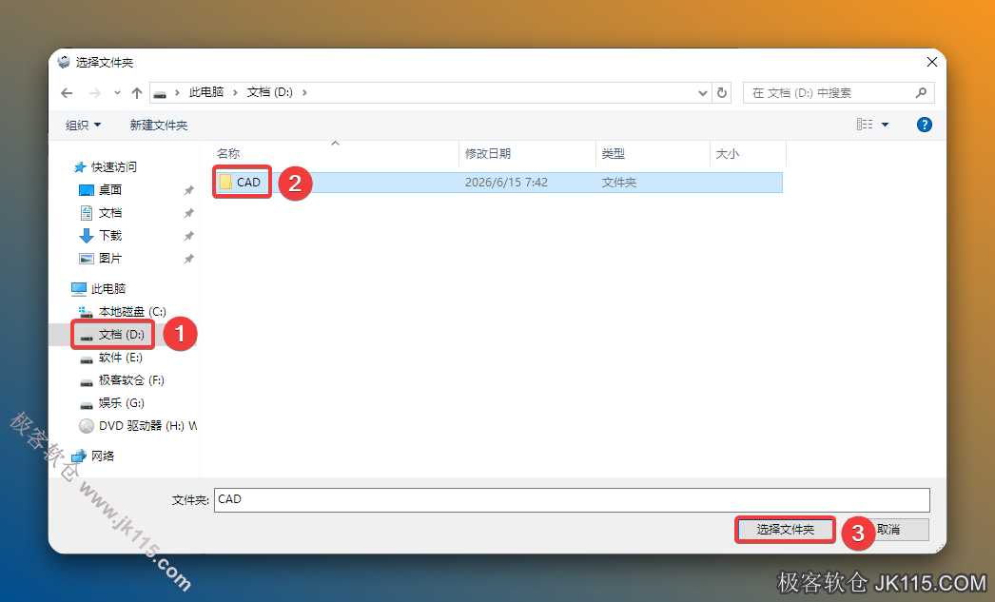Click the quick access 文档 document icon

pos(87,213)
